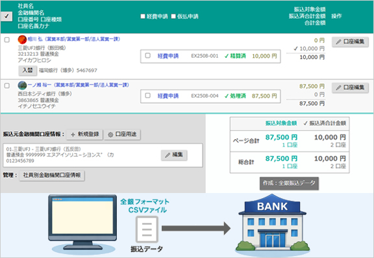Click the EX2508-001 application number
374x258 pixels.
[205, 56]
